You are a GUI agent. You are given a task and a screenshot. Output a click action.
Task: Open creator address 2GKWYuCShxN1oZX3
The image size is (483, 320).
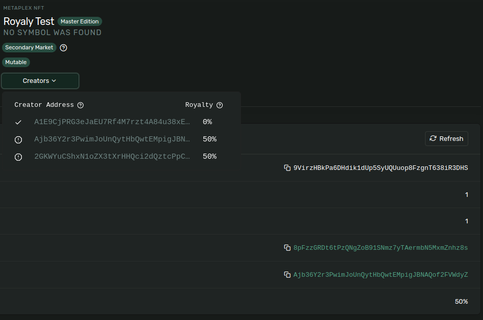(112, 157)
